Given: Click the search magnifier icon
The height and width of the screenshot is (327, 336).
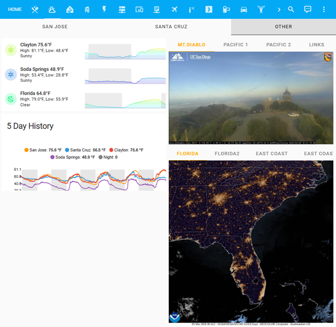Looking at the screenshot, I should pos(291,9).
